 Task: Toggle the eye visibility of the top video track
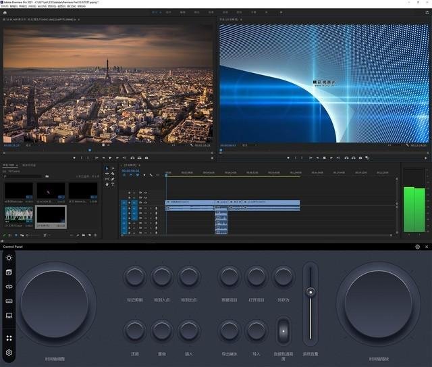click(145, 193)
